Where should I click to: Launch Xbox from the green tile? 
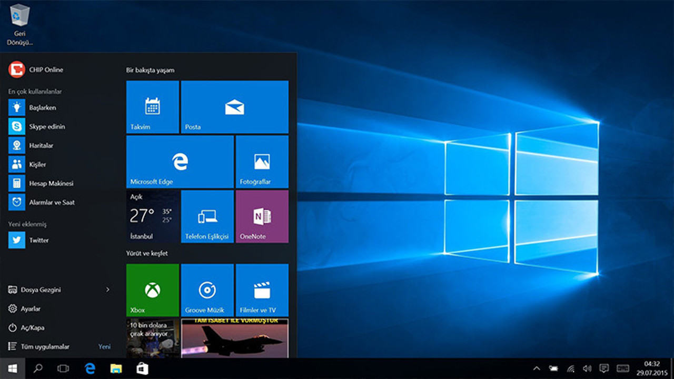(x=152, y=290)
